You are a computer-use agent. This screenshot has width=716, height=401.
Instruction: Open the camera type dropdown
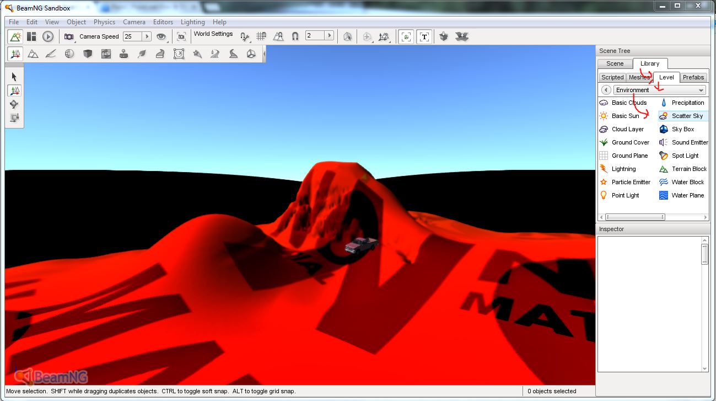point(69,36)
